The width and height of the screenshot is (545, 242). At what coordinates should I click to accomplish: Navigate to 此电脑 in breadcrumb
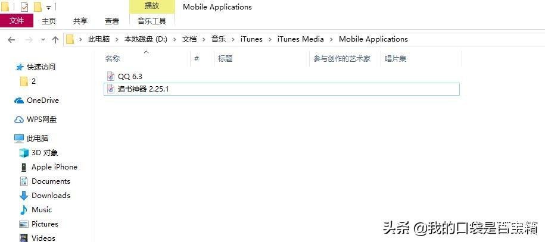pos(99,39)
